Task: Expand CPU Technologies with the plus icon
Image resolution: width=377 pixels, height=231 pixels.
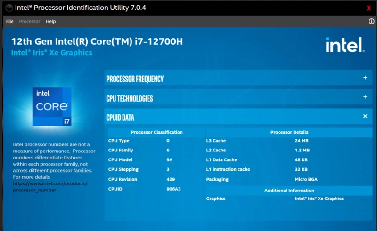Action: [365, 97]
